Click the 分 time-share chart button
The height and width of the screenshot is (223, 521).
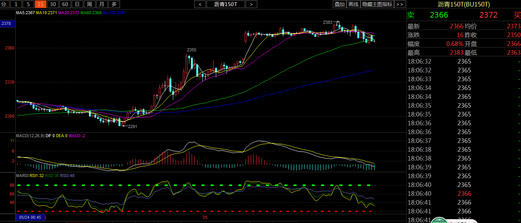(x=4, y=4)
